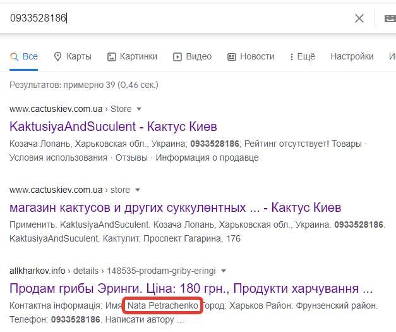Expand the Ещё more menu
The width and height of the screenshot is (396, 332).
click(x=303, y=56)
